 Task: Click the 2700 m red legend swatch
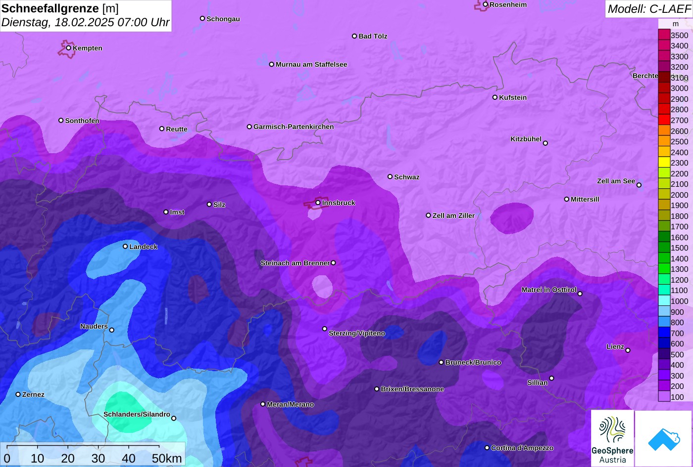[x=664, y=120]
